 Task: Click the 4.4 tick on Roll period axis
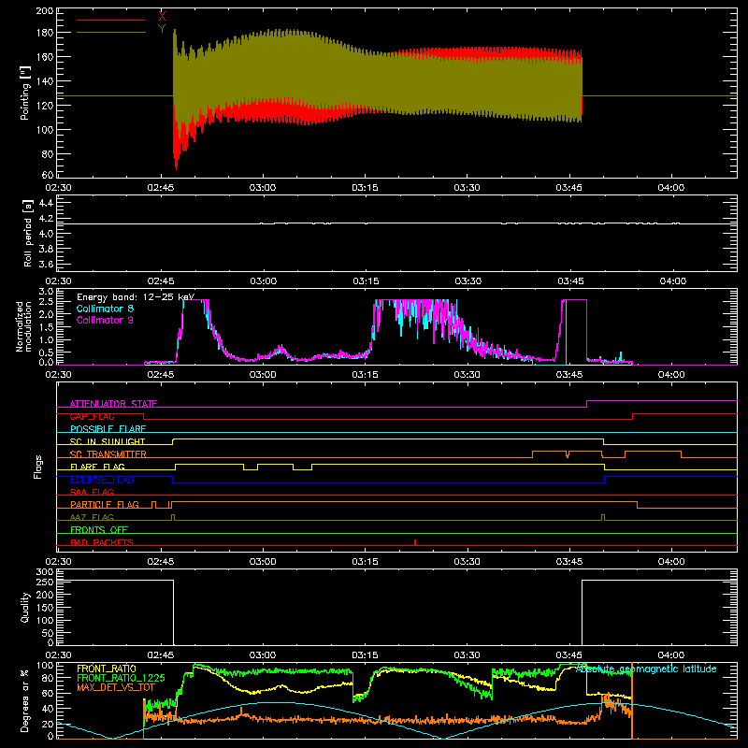point(46,203)
